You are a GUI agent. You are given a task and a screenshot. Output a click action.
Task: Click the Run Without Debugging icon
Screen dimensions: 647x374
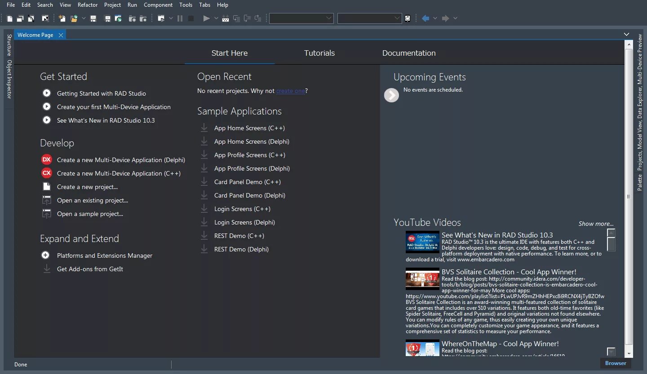tap(161, 18)
